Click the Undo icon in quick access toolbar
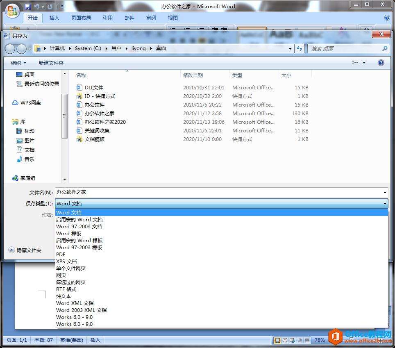This screenshot has height=348, width=395. (37, 7)
